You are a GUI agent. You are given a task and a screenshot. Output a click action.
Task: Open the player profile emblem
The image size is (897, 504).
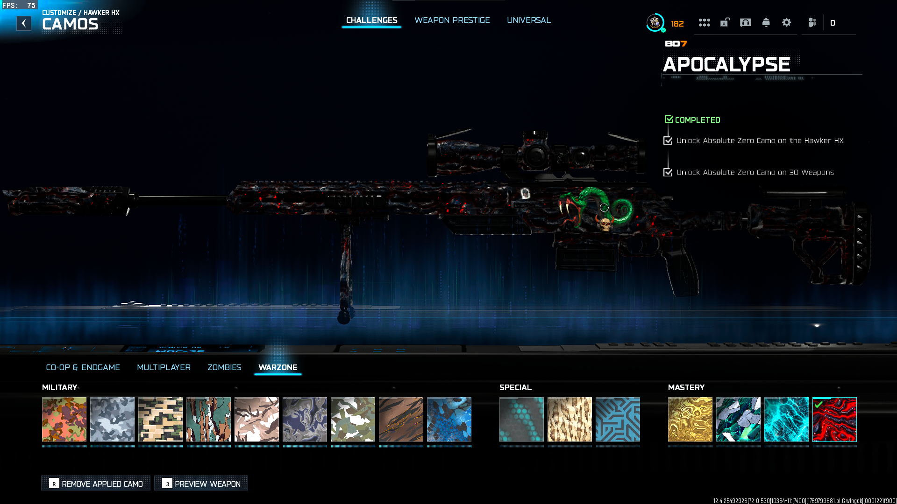coord(655,22)
